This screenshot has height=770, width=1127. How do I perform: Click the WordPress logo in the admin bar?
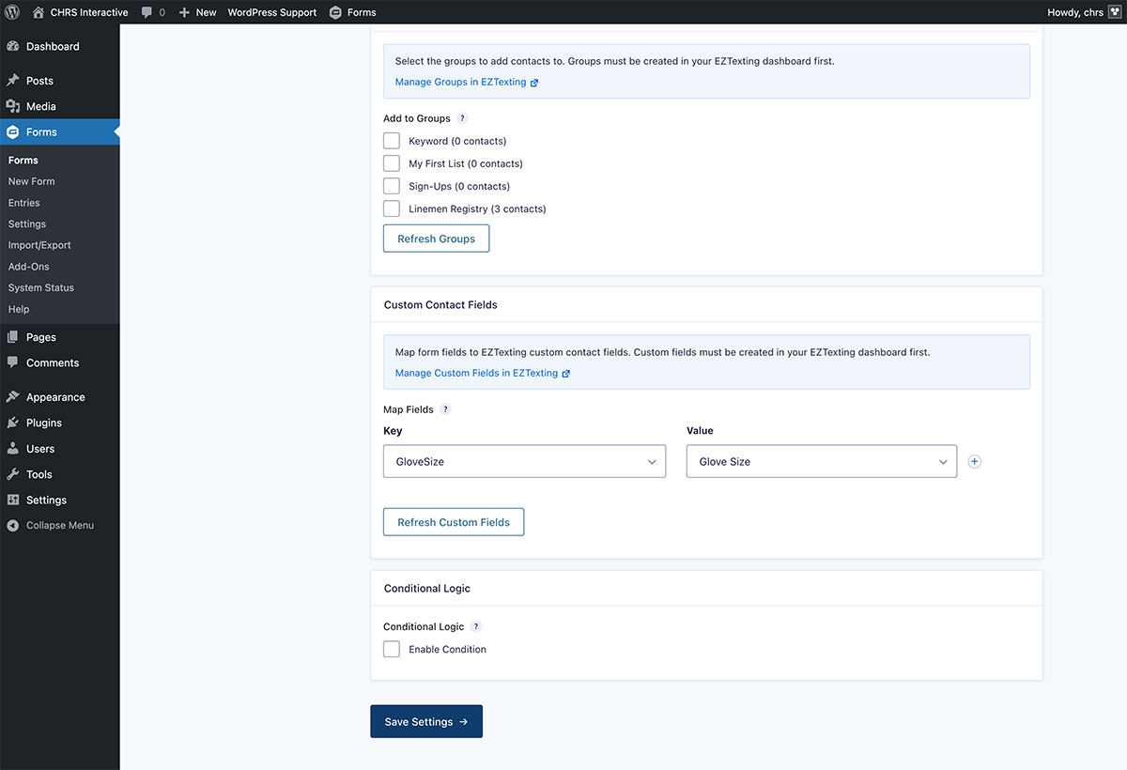[x=11, y=12]
